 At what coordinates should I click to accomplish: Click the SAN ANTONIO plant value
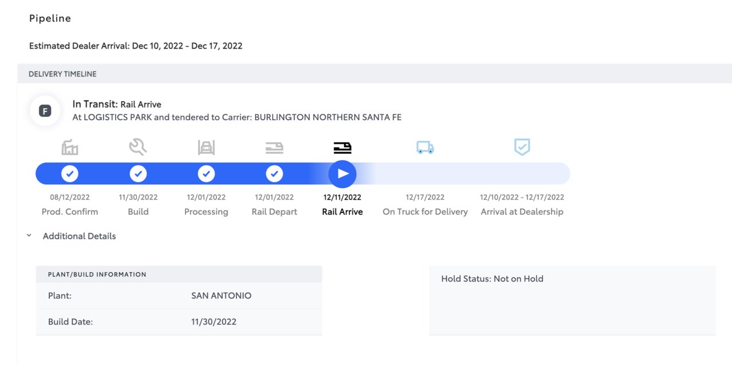[x=221, y=296]
